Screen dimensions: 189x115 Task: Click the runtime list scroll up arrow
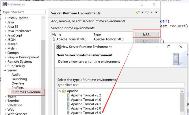(182, 91)
